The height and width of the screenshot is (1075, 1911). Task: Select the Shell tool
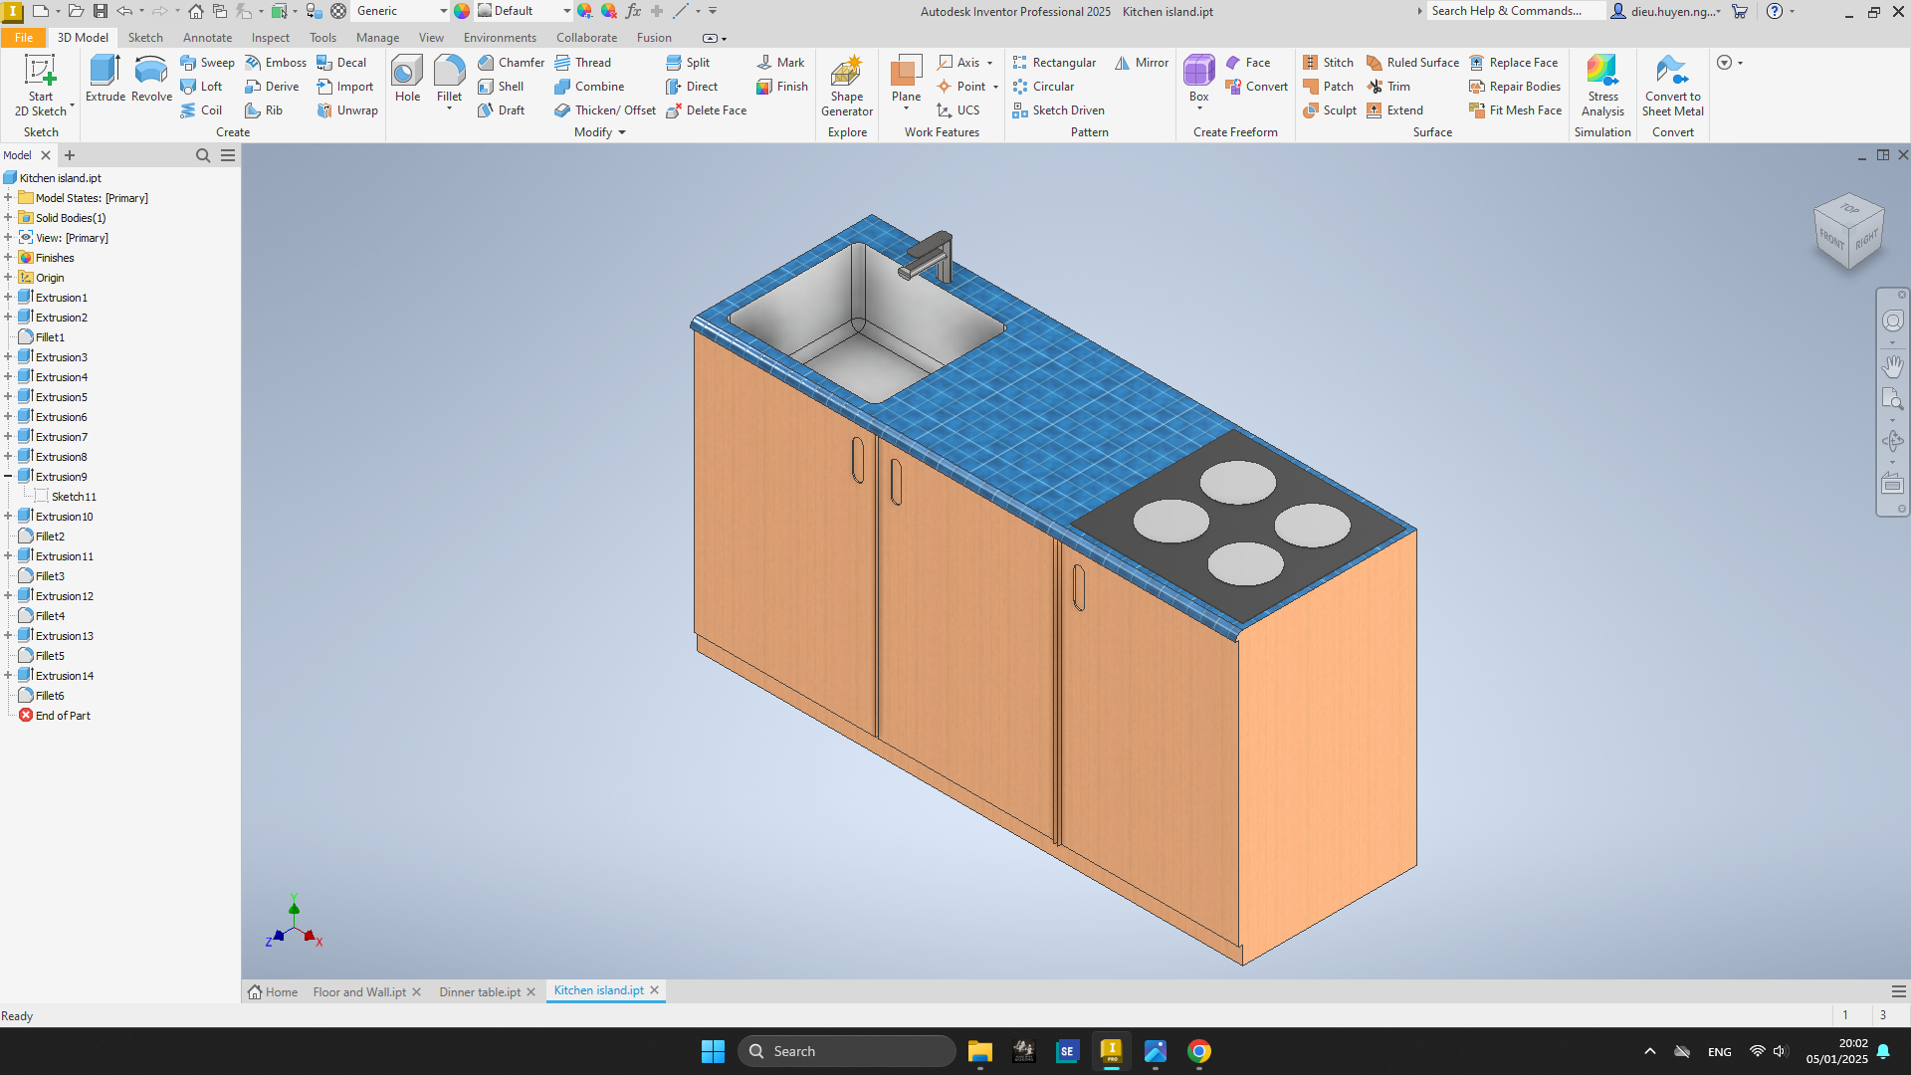pos(501,87)
